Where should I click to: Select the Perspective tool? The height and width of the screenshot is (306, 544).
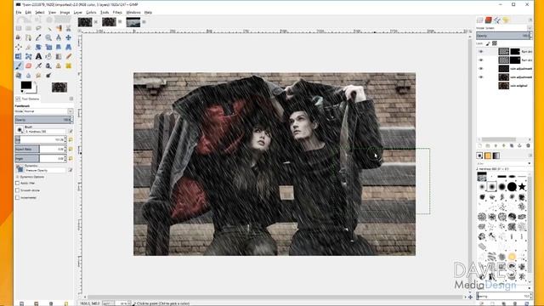point(68,47)
